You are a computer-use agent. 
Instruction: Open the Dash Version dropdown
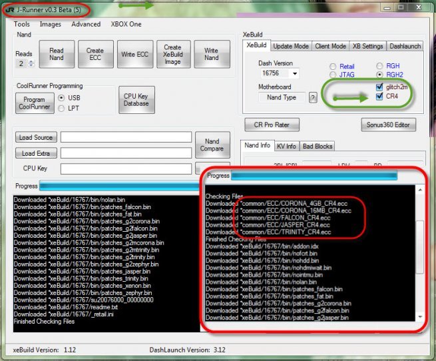tap(295, 73)
